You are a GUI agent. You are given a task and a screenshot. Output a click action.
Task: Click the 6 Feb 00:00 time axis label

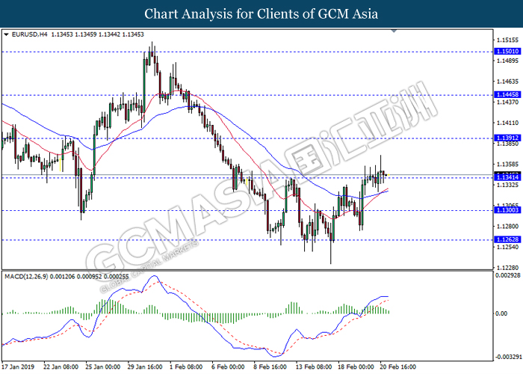229,367
